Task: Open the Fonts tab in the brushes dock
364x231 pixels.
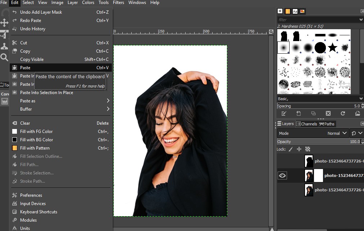Action: click(x=295, y=11)
